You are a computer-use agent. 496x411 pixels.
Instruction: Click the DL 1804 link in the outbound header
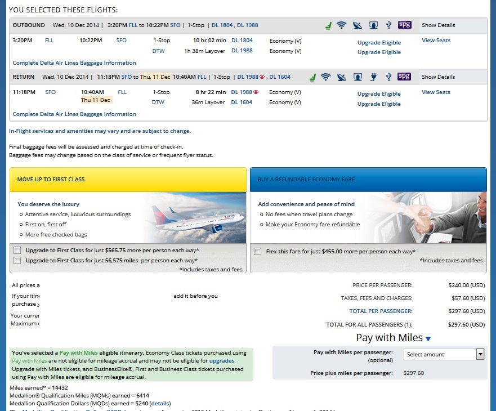222,25
